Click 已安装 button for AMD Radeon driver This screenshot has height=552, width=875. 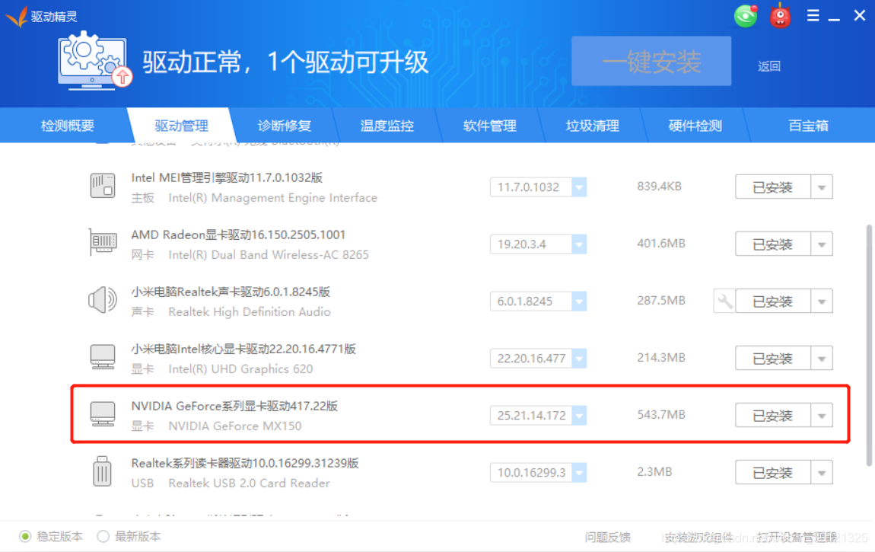click(773, 244)
